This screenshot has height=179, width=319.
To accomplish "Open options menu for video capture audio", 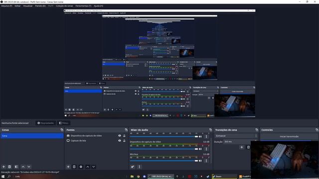I will coord(206,149).
